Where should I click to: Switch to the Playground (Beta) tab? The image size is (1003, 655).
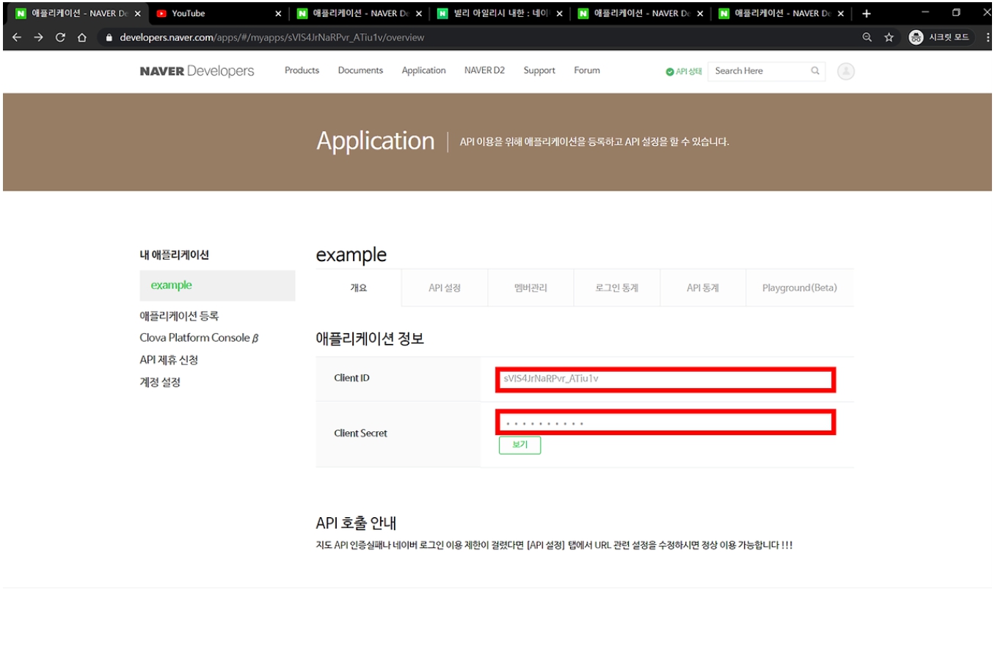tap(799, 288)
